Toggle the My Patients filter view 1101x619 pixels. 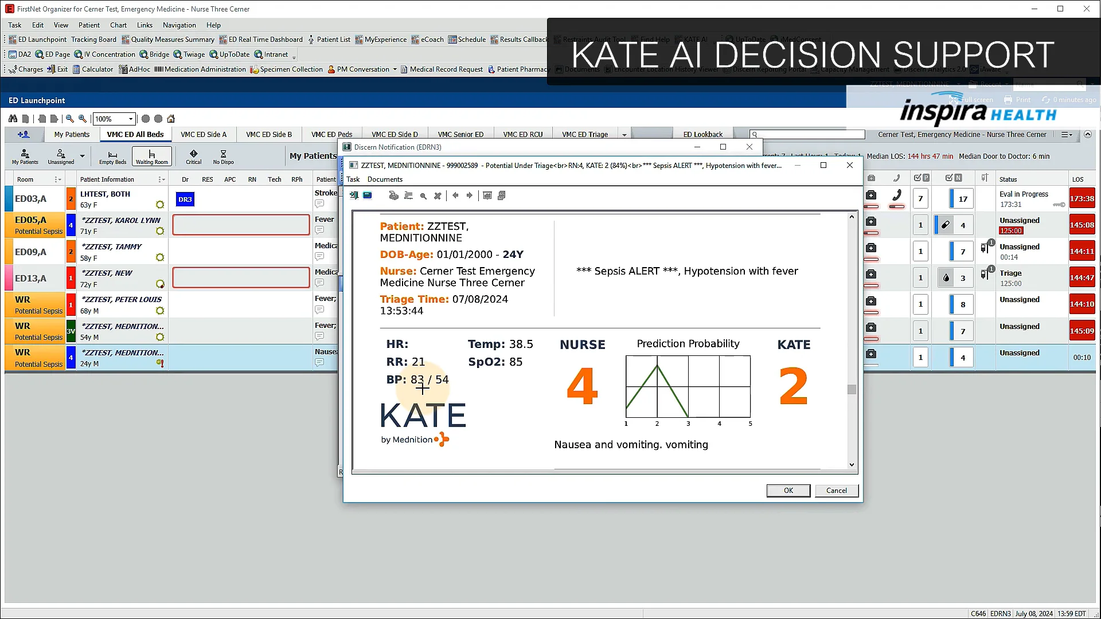coord(25,156)
